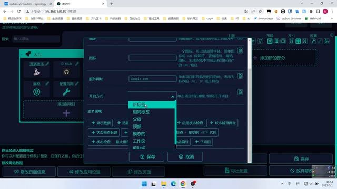Open Windows Start menu
Viewport: 337px width, 189px height.
(144, 184)
